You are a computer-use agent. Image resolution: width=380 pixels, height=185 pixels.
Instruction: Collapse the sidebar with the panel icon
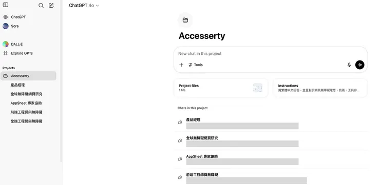coord(5,5)
